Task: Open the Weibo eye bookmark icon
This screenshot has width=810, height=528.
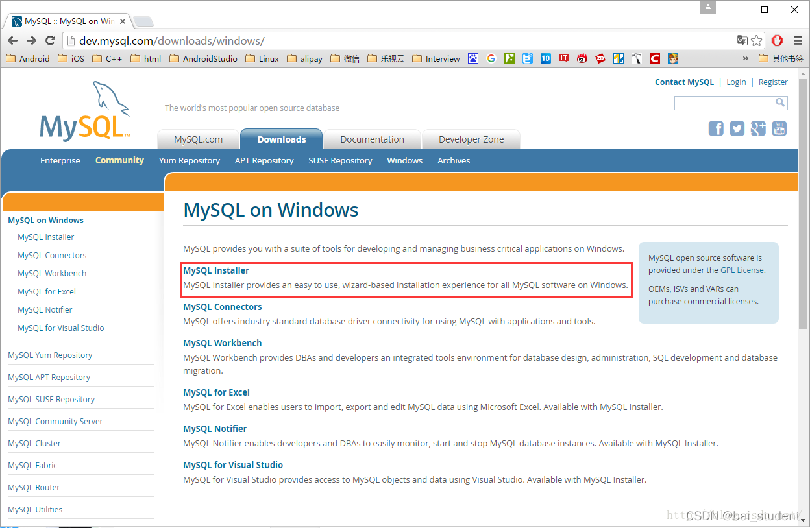Action: pos(582,58)
